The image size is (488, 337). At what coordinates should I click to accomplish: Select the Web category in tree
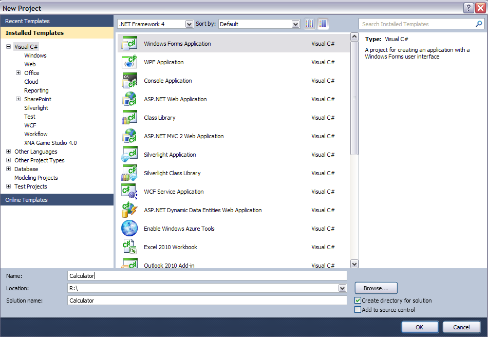[30, 64]
